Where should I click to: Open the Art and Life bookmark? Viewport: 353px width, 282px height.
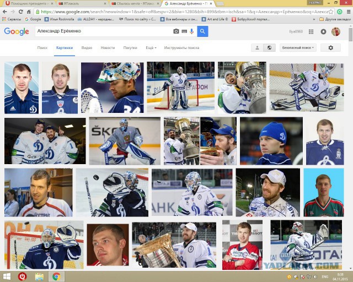coord(215,19)
